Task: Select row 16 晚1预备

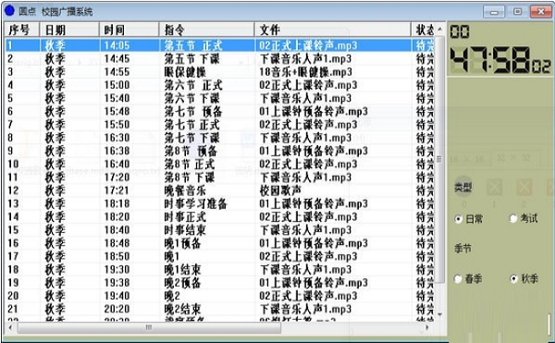Action: point(219,243)
